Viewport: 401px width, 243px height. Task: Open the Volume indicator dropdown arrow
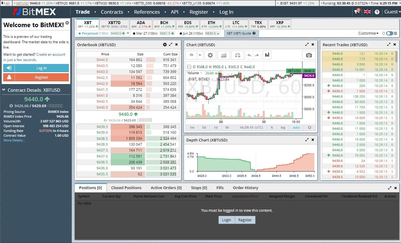[201, 73]
